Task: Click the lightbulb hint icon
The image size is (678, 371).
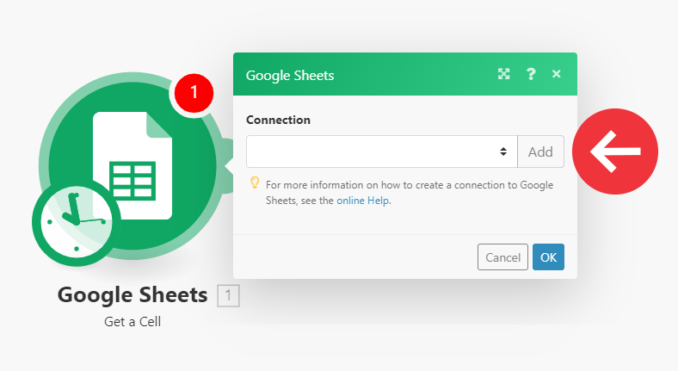Action: (x=255, y=182)
